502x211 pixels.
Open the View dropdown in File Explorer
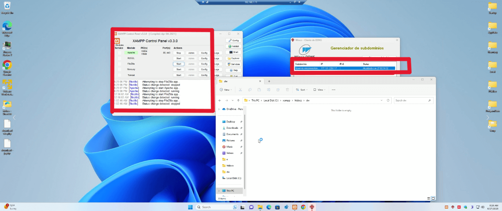click(319, 90)
